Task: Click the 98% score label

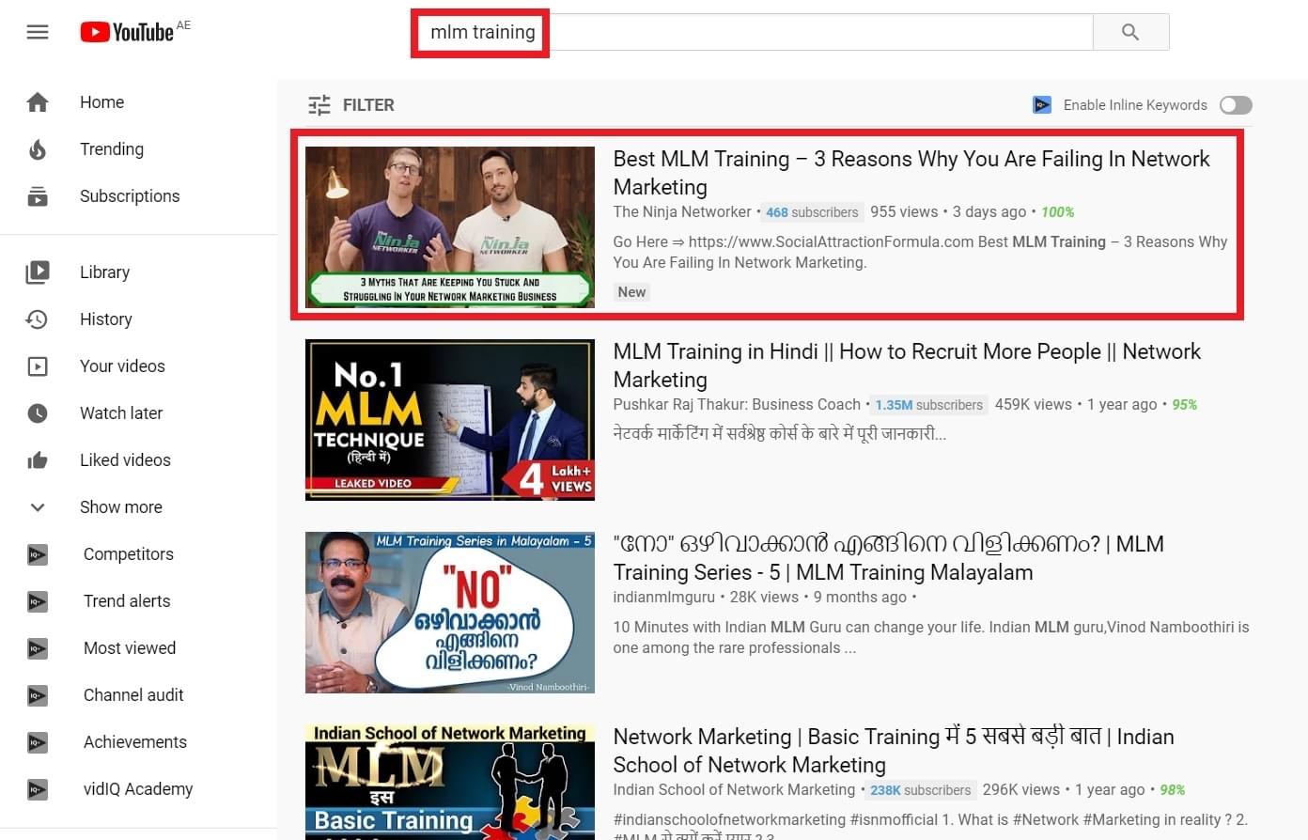Action: (x=1172, y=790)
